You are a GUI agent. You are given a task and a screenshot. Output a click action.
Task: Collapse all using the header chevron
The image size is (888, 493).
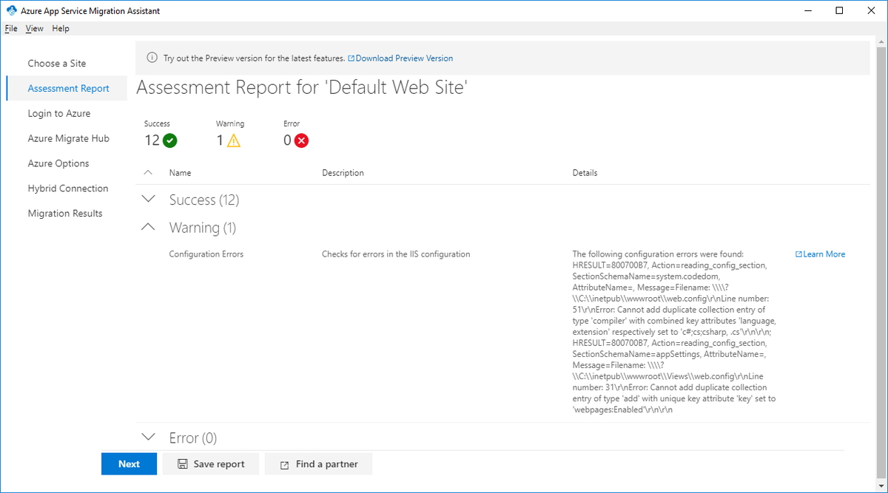pyautogui.click(x=148, y=172)
